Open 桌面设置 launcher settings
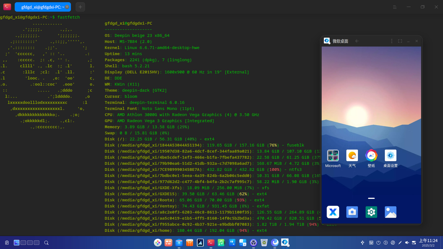 tap(391, 155)
